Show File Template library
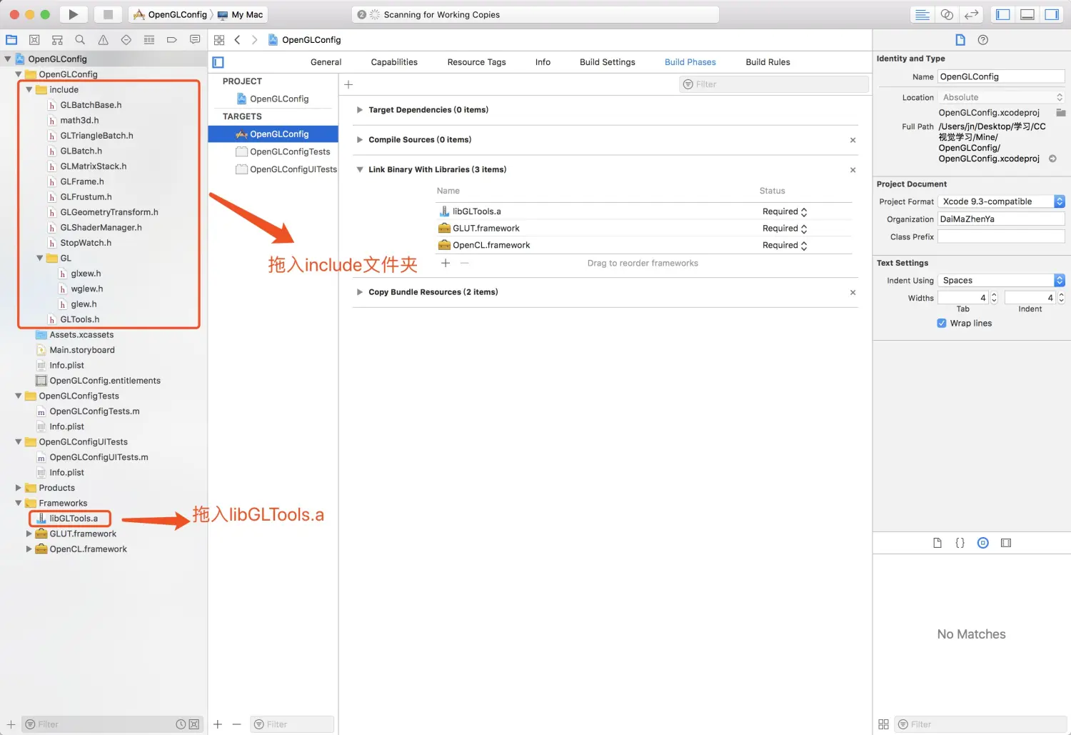The width and height of the screenshot is (1071, 735). pyautogui.click(x=937, y=543)
